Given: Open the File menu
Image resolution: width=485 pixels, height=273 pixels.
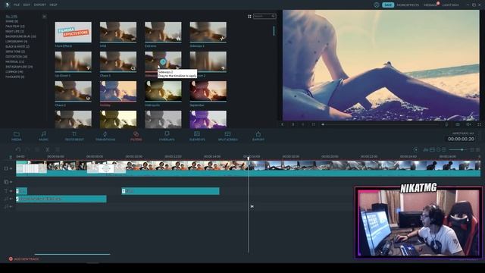Looking at the screenshot, I should [17, 5].
